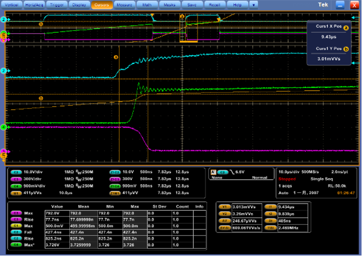Open the Vertical menu
The width and height of the screenshot is (362, 256).
click(x=12, y=5)
